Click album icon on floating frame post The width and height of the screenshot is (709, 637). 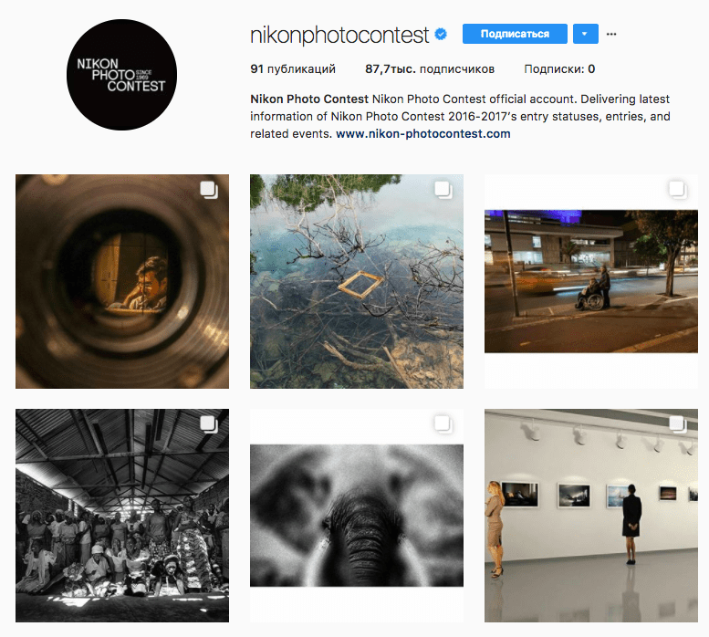point(443,191)
